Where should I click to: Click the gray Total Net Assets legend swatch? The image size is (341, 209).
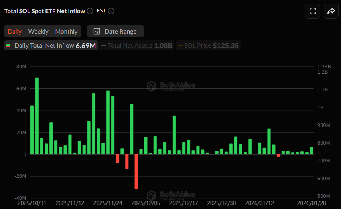[x=104, y=46]
